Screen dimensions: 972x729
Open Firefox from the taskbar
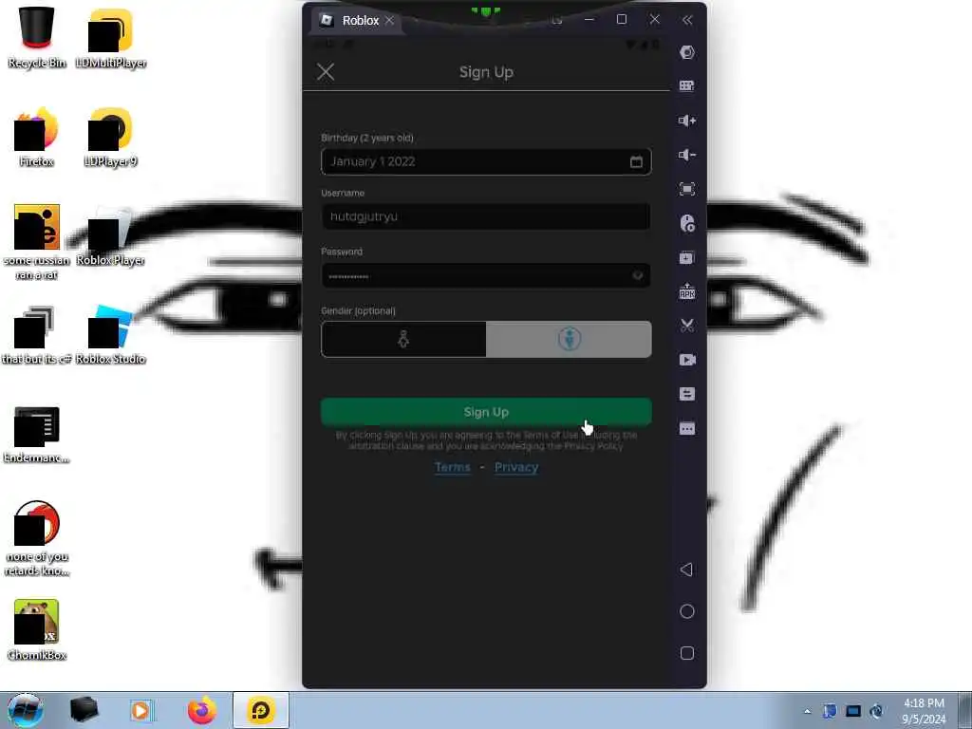coord(202,710)
